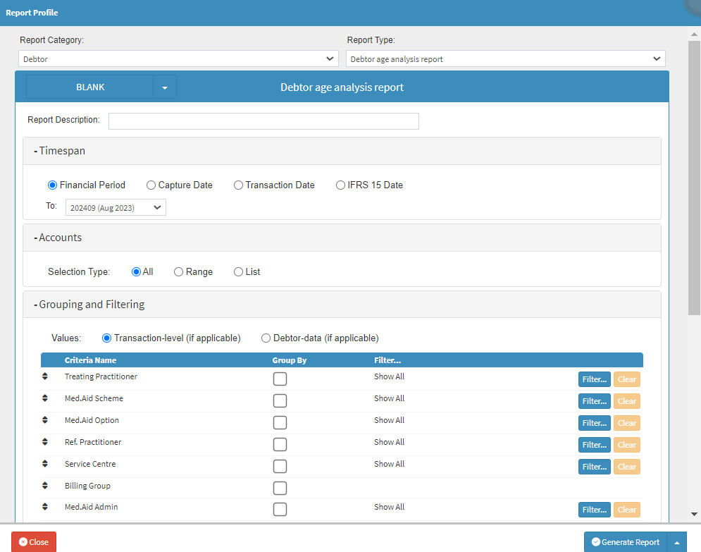Click the sort arrows beside Med.Aid Admin

[x=45, y=508]
